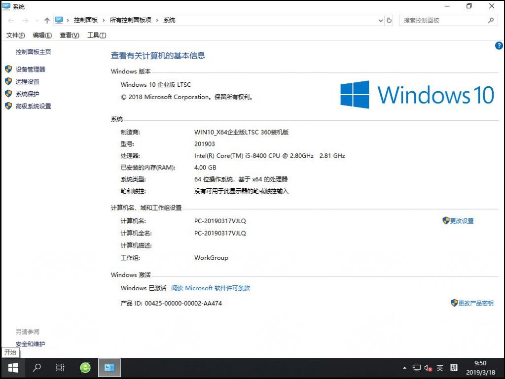Viewport: 505px width, 379px height.
Task: Click the shield icon beside 系统保护
Action: tap(8, 94)
